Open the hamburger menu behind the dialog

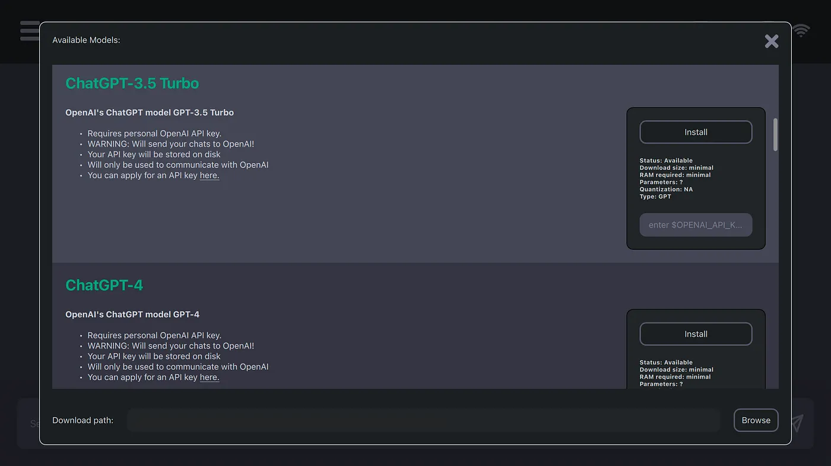tap(28, 31)
